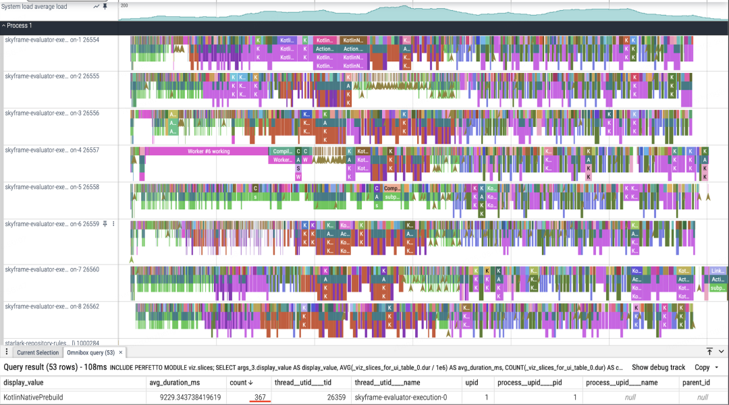The height and width of the screenshot is (405, 729).
Task: Click the skyframe-evaluator on-2 26555 track label
Action: [x=51, y=76]
